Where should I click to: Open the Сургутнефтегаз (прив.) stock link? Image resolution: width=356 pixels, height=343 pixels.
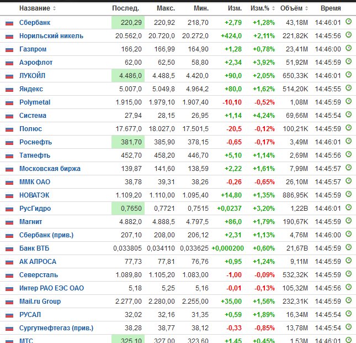click(x=56, y=328)
